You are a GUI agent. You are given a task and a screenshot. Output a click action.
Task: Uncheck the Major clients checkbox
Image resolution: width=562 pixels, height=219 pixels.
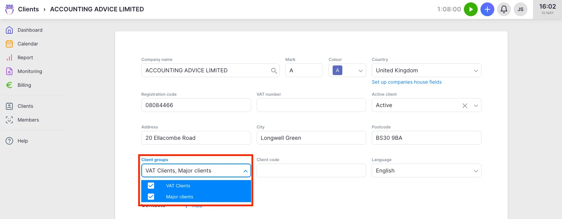(x=151, y=197)
